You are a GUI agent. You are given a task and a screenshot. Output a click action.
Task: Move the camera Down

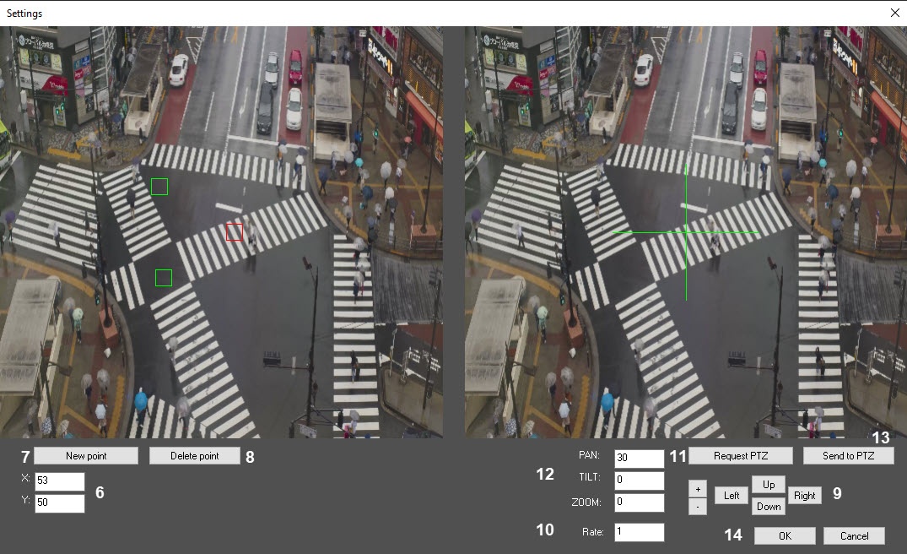point(768,507)
